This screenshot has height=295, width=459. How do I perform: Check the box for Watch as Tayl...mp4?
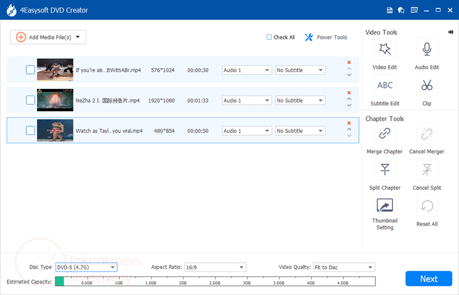coord(30,130)
